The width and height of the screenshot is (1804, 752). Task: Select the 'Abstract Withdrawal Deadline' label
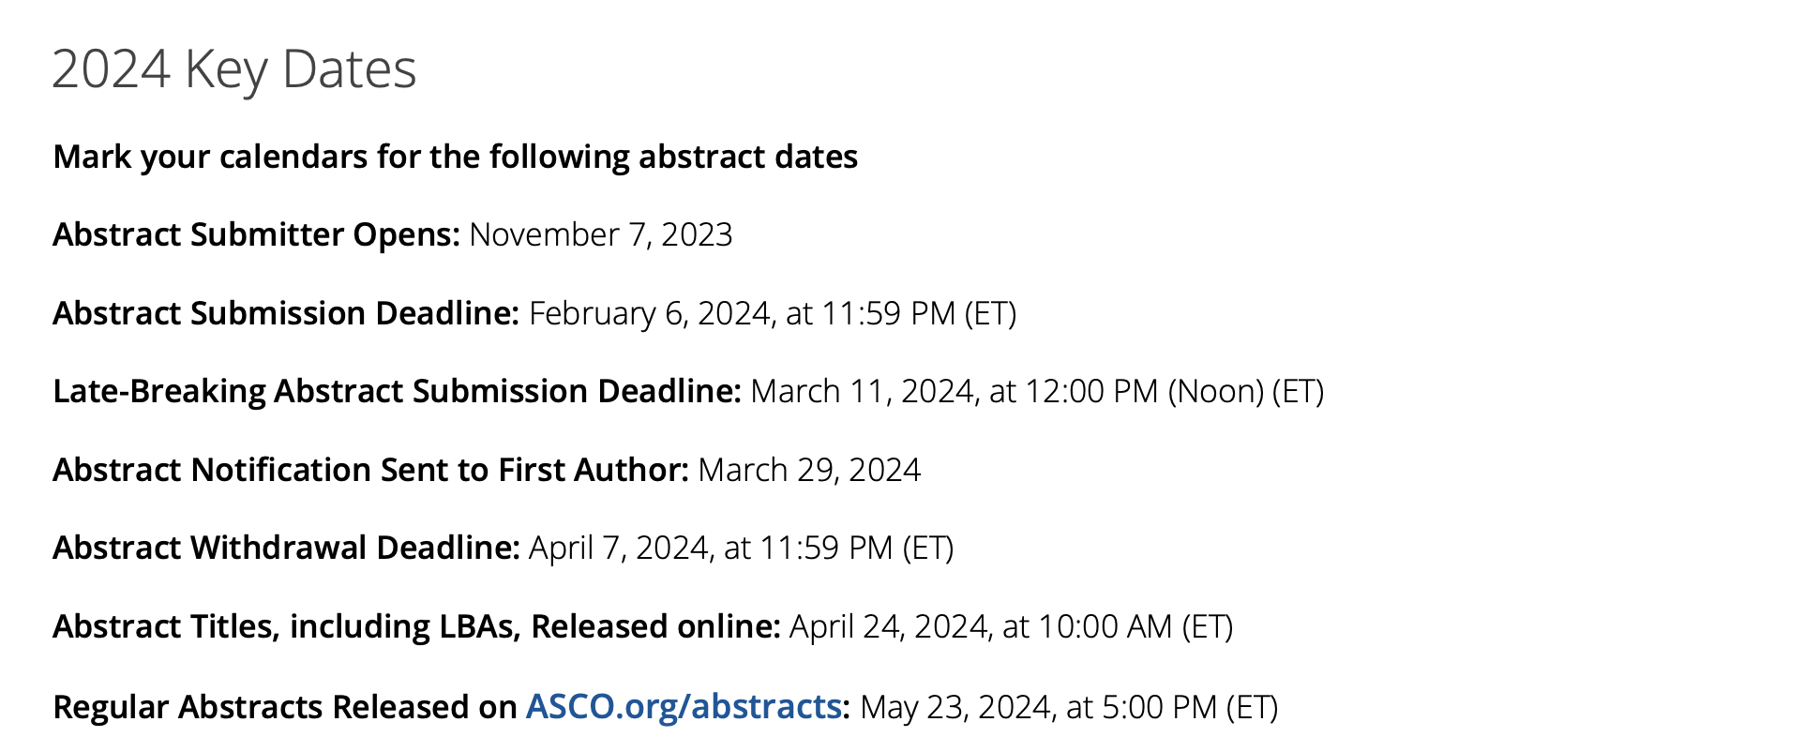click(287, 548)
